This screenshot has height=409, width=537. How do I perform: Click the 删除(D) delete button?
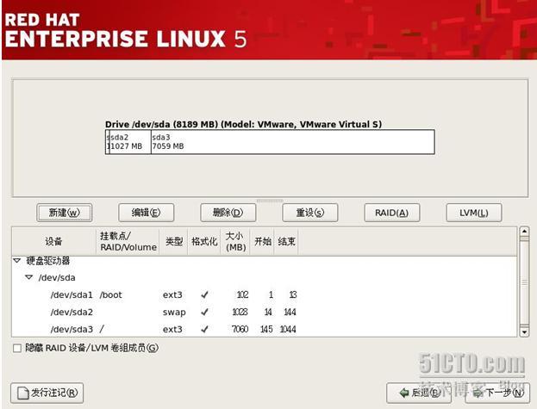228,213
